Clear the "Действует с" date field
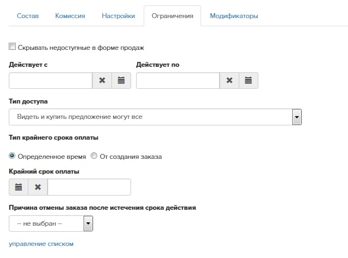This screenshot has height=258, width=348. [102, 81]
